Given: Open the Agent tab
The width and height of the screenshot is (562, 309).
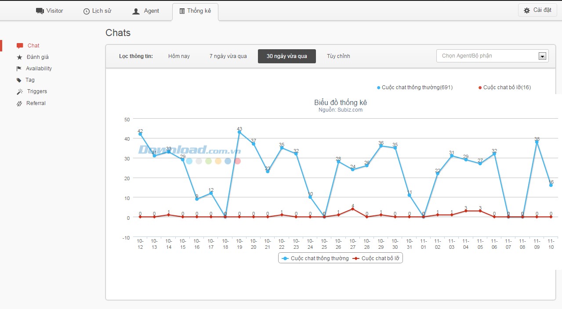Looking at the screenshot, I should tap(146, 11).
